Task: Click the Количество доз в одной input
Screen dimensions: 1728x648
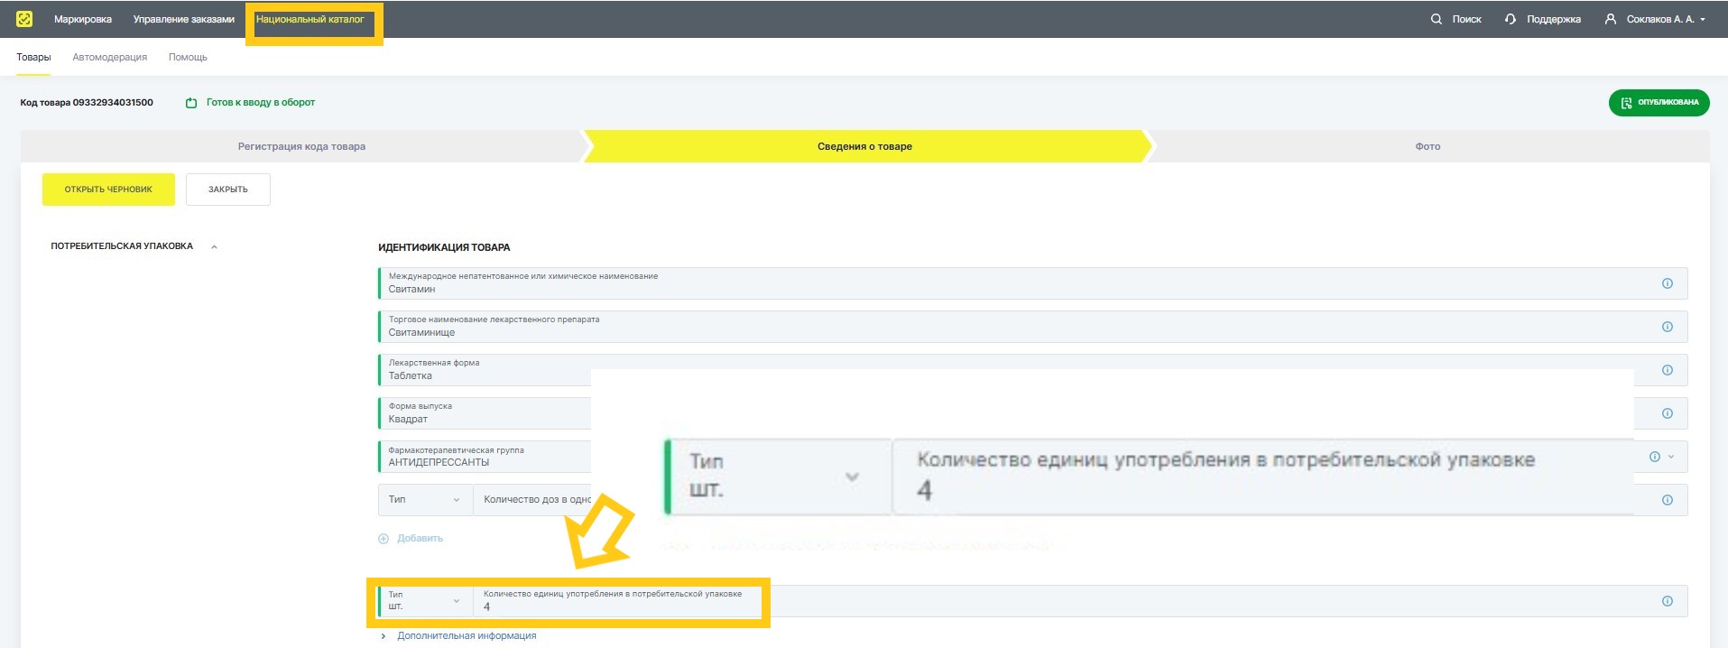Action: [532, 500]
